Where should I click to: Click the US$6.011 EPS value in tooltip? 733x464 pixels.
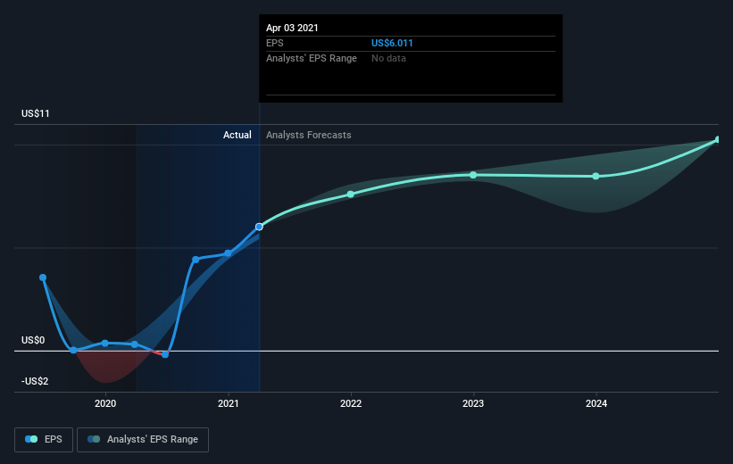[392, 43]
